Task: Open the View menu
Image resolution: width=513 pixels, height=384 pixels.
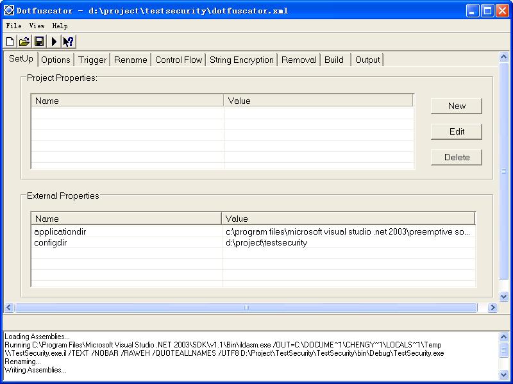Action: point(37,26)
